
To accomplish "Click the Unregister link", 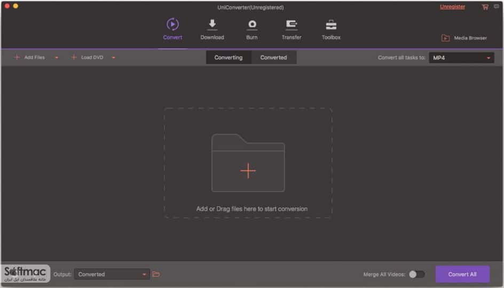I will pos(452,7).
